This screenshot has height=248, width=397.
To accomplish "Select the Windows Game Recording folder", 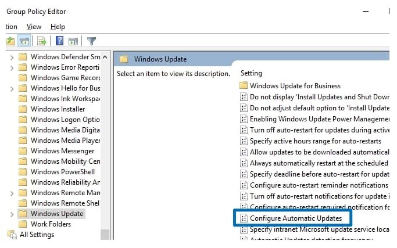I will pyautogui.click(x=59, y=78).
